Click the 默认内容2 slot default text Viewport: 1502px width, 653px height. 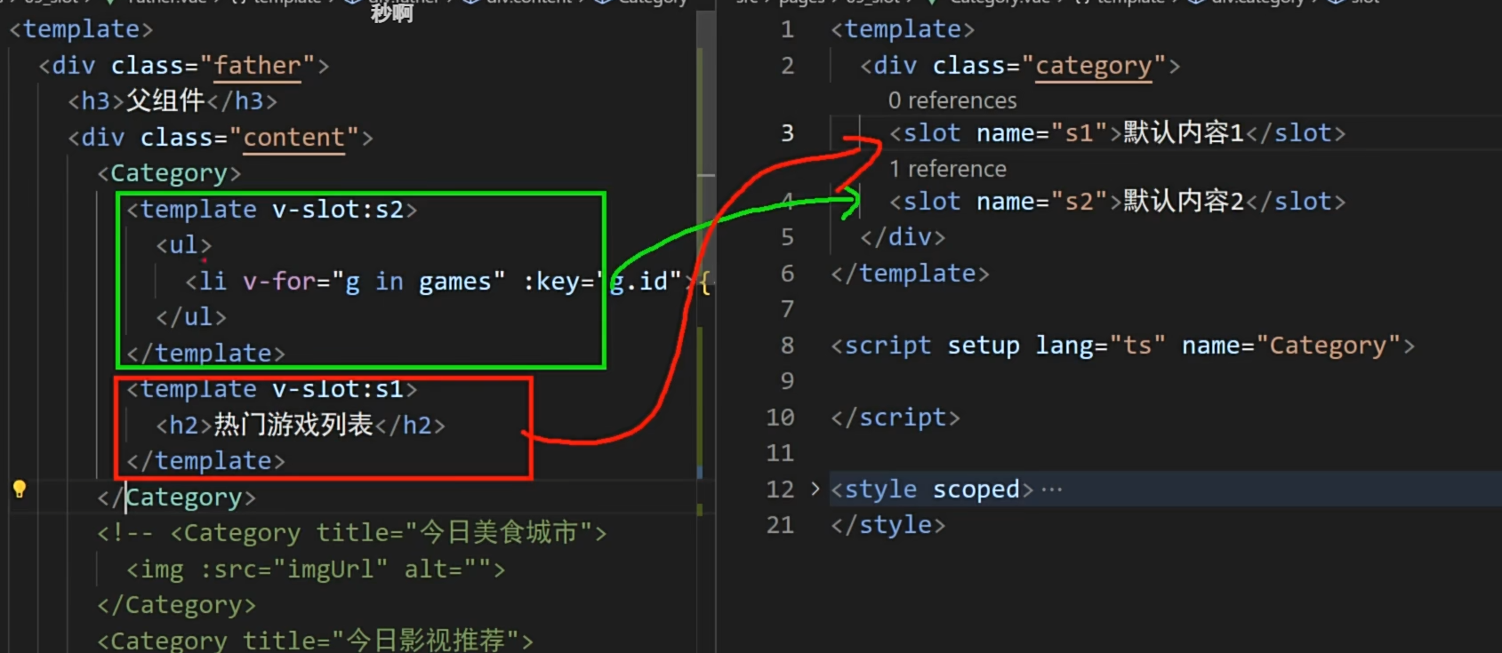click(1183, 202)
